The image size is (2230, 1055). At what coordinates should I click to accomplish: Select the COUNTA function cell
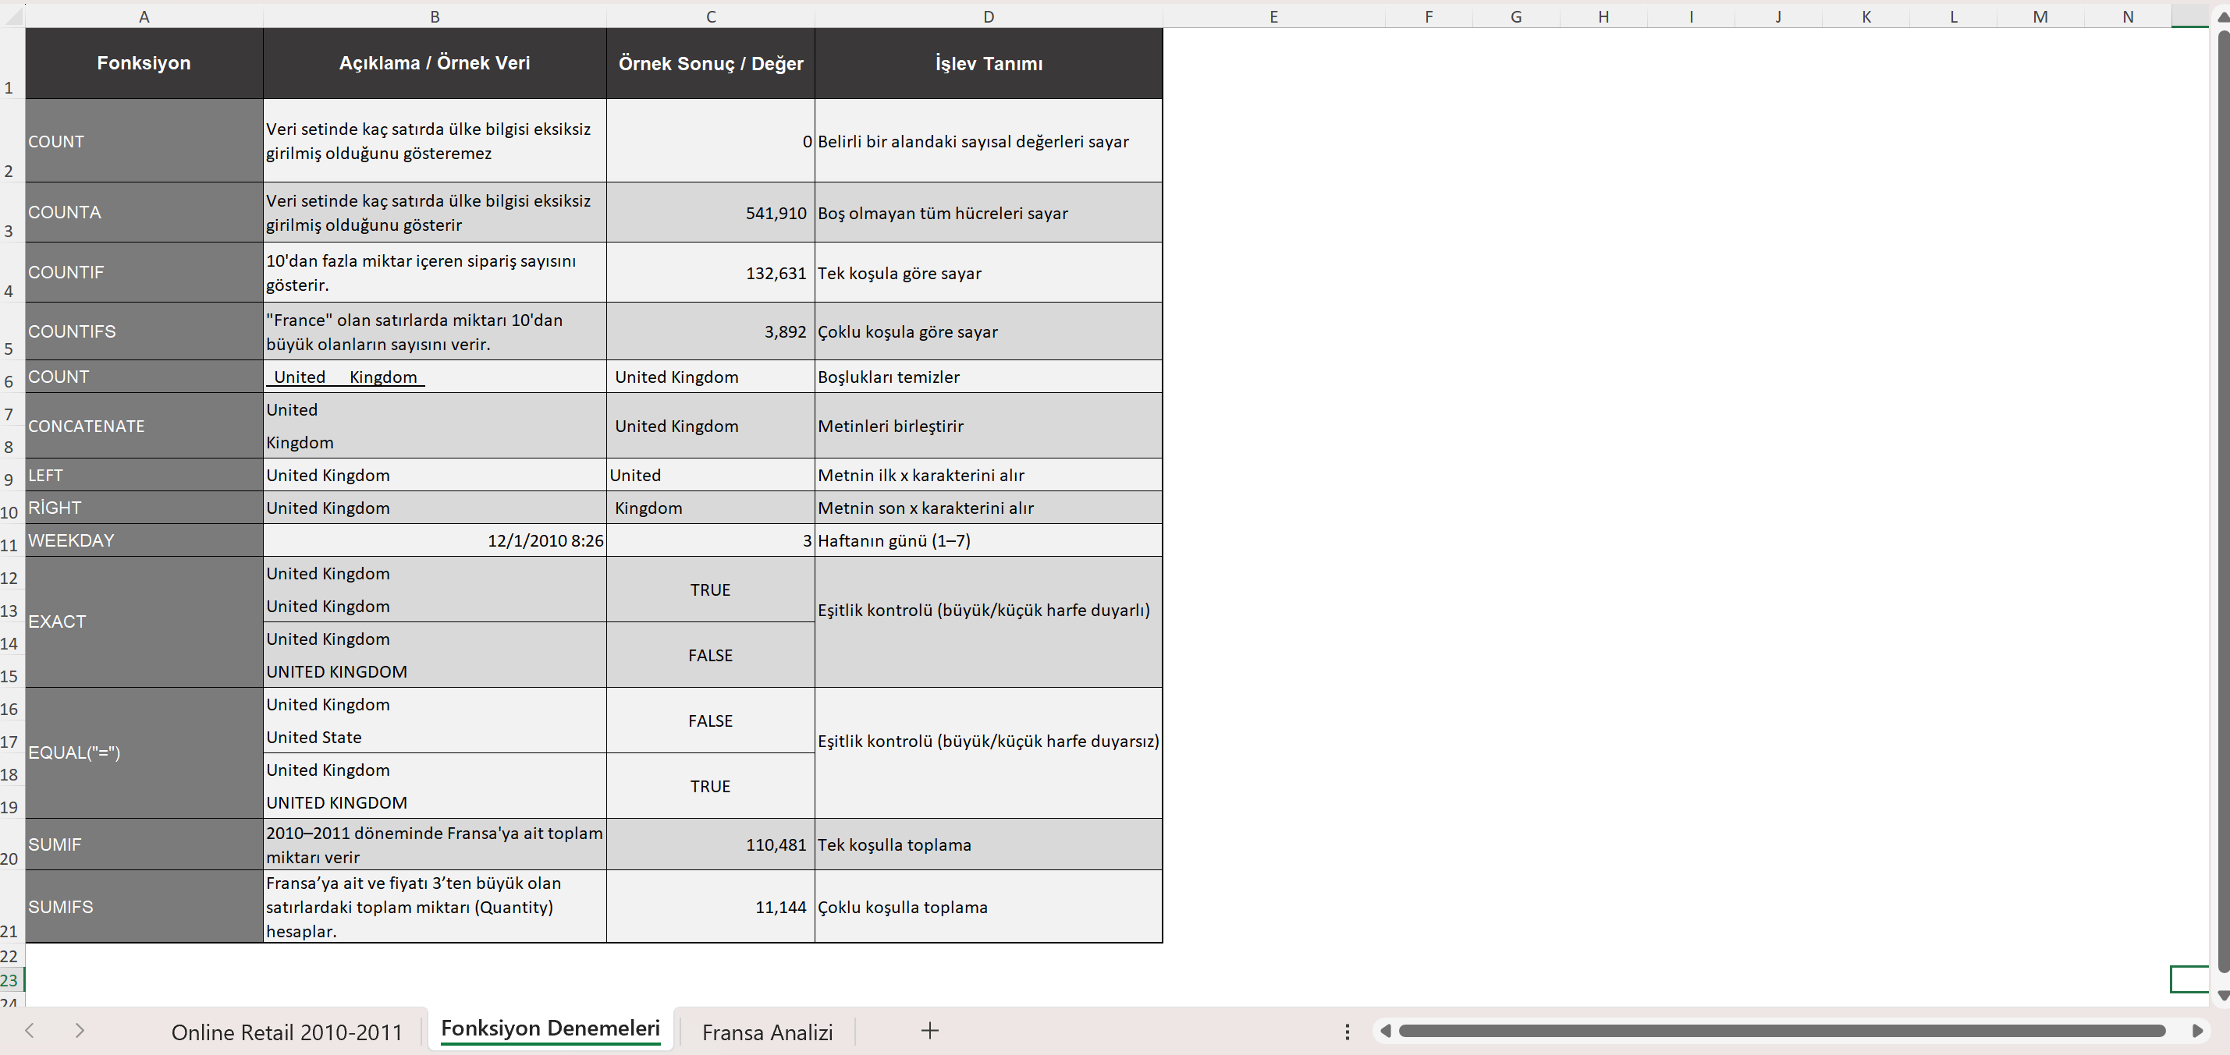(144, 212)
